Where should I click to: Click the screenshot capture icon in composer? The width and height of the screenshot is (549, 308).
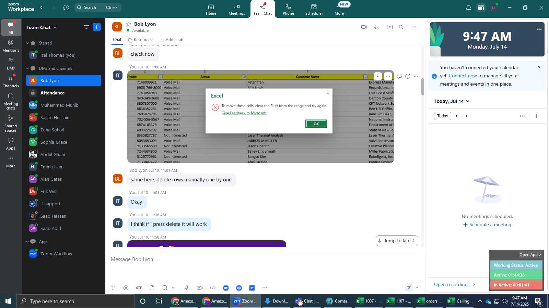point(165,288)
